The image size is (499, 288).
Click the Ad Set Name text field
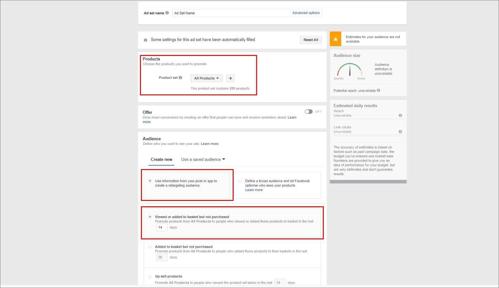[x=232, y=13]
